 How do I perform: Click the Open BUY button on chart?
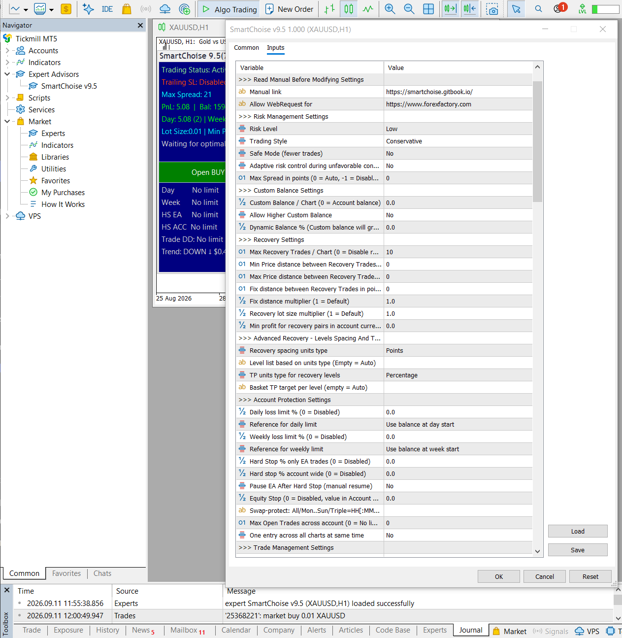pyautogui.click(x=192, y=172)
